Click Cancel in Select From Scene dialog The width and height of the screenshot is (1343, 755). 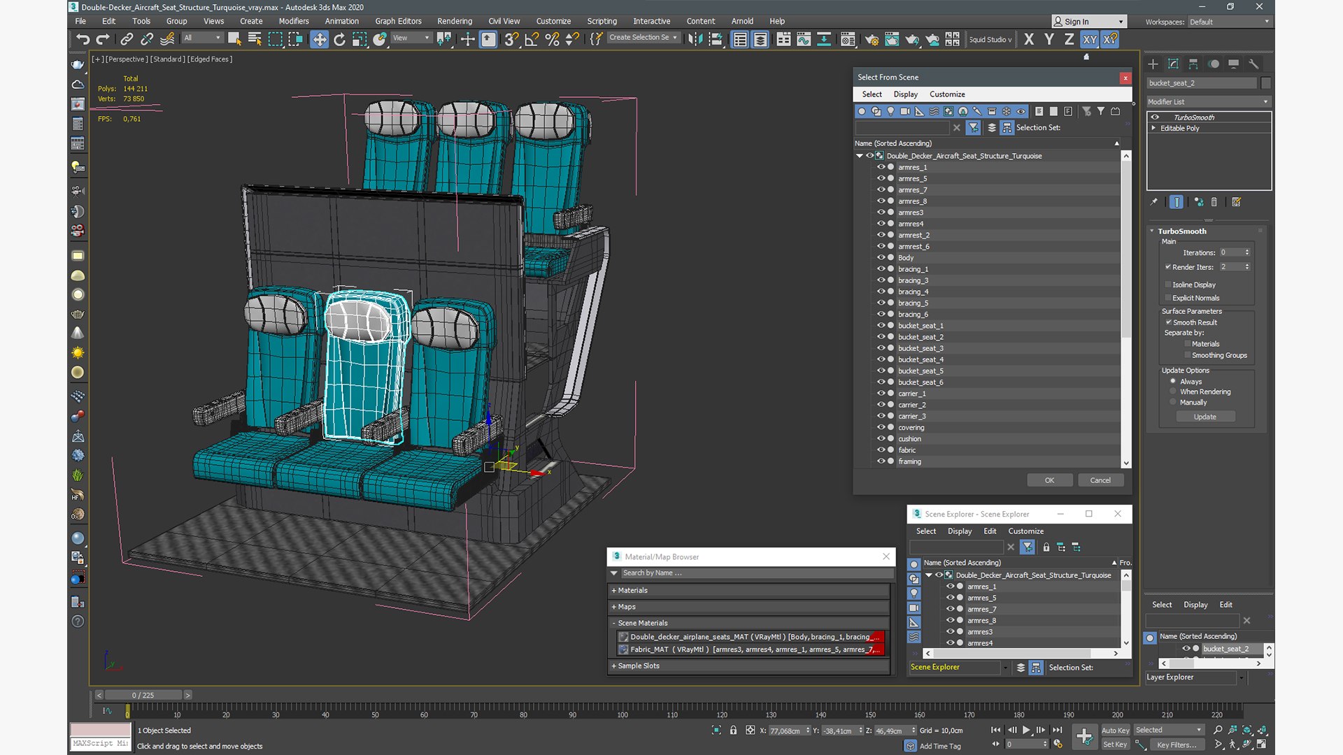click(1100, 480)
